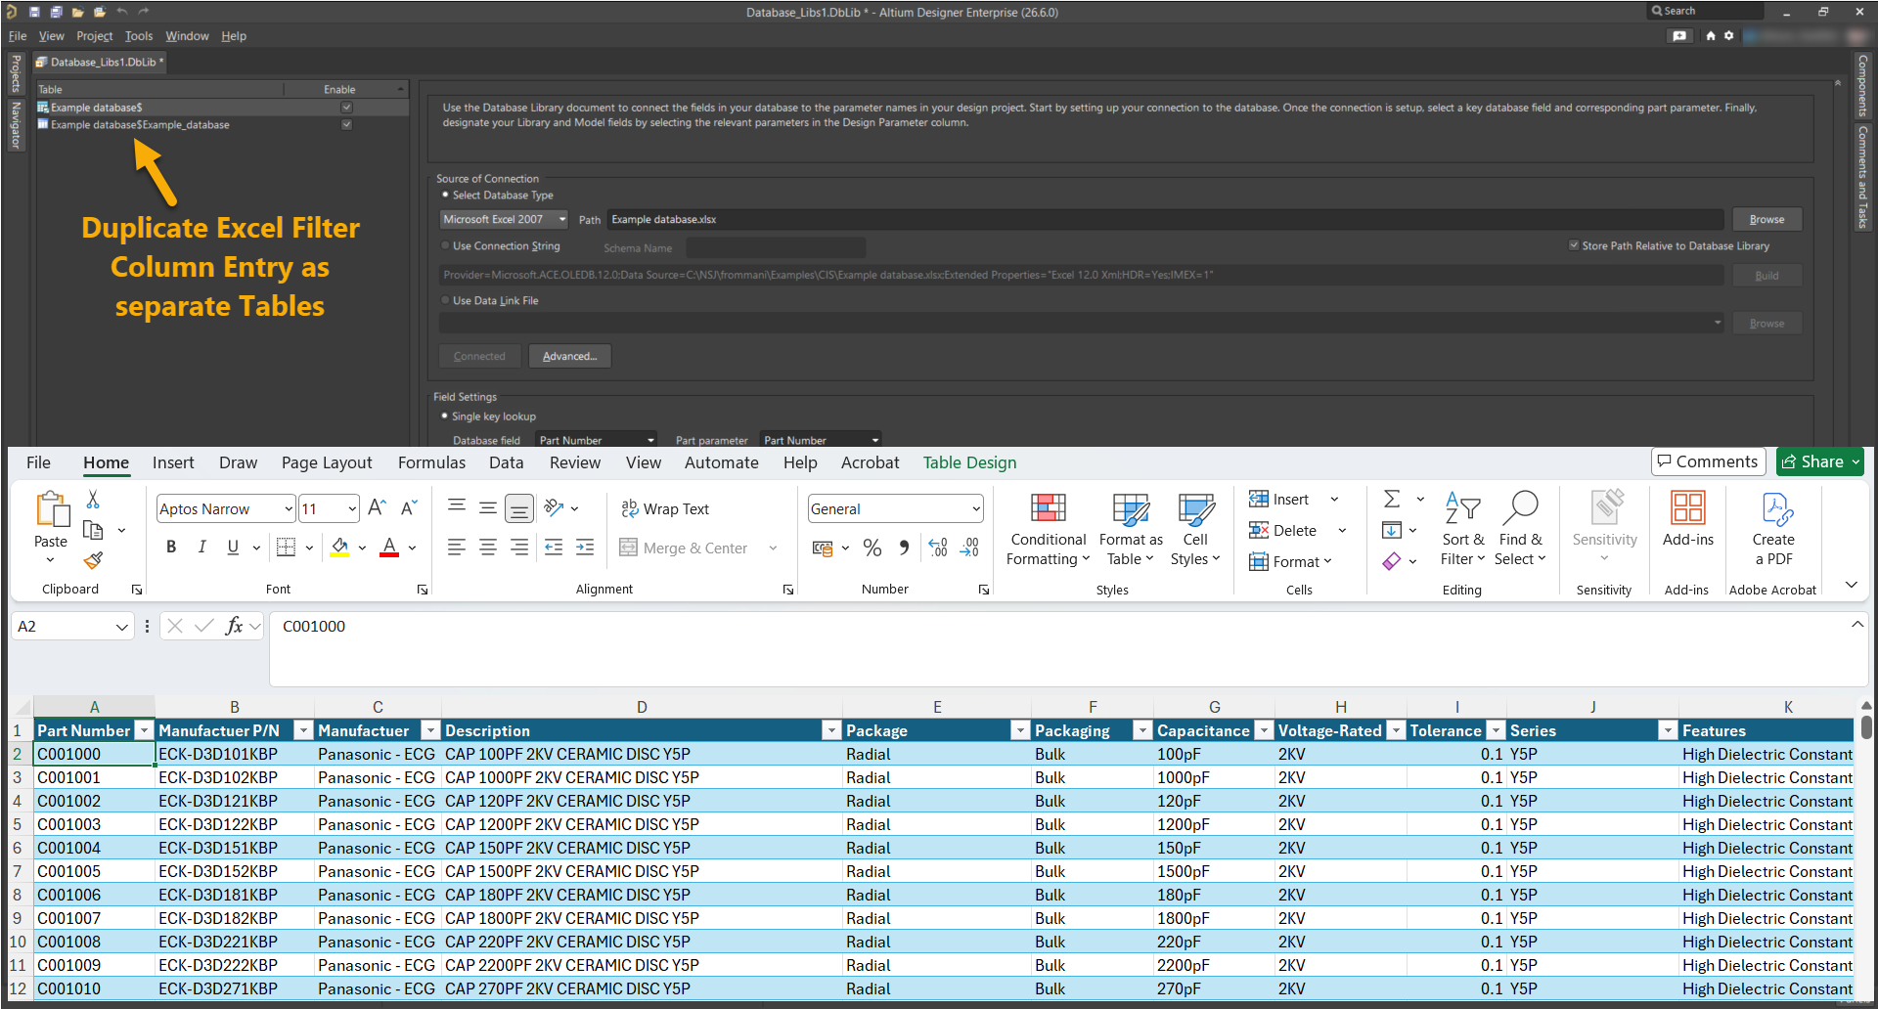The image size is (1878, 1009).
Task: Increase font size with larger A icon
Action: pyautogui.click(x=377, y=507)
